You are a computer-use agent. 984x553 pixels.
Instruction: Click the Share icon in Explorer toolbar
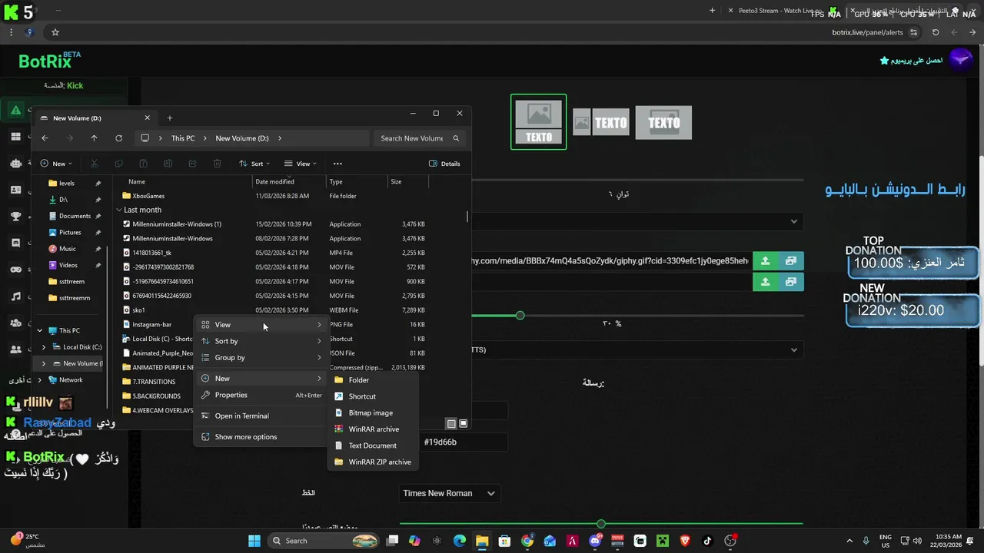[192, 164]
